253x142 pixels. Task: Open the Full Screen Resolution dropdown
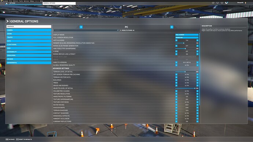pyautogui.click(x=187, y=37)
